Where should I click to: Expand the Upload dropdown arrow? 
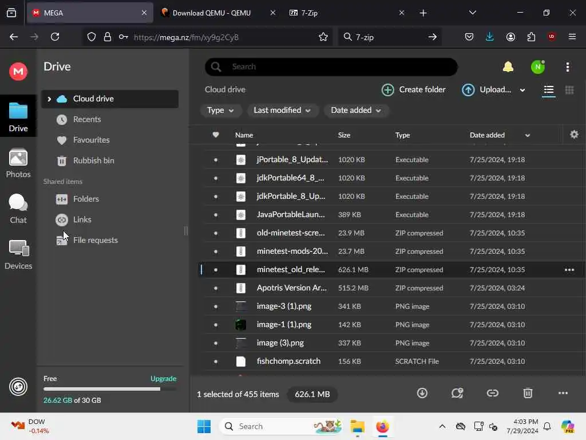[x=522, y=90]
